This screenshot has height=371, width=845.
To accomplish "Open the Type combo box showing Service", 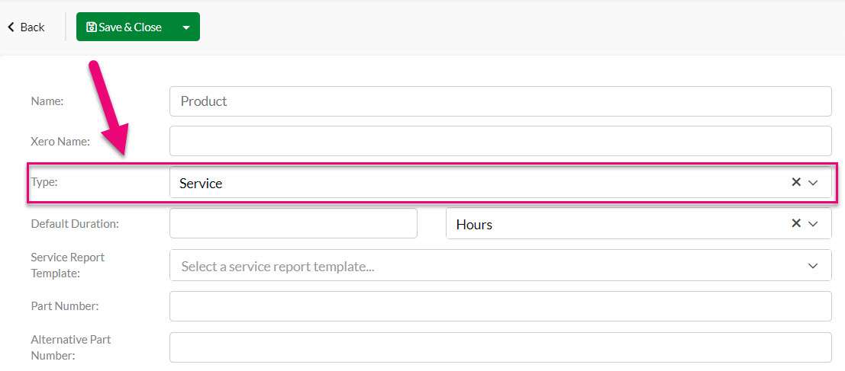I will click(501, 183).
